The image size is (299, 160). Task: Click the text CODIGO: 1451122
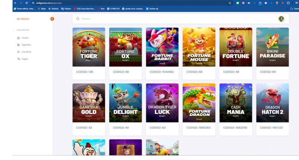click(x=271, y=127)
